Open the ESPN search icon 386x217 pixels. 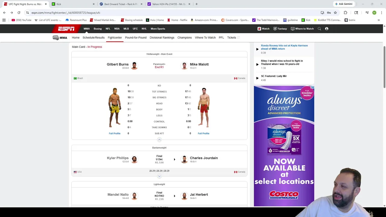(x=319, y=29)
